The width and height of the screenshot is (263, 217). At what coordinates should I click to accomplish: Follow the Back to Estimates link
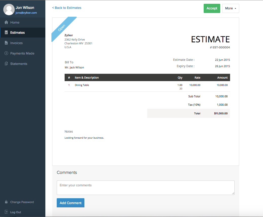point(67,8)
